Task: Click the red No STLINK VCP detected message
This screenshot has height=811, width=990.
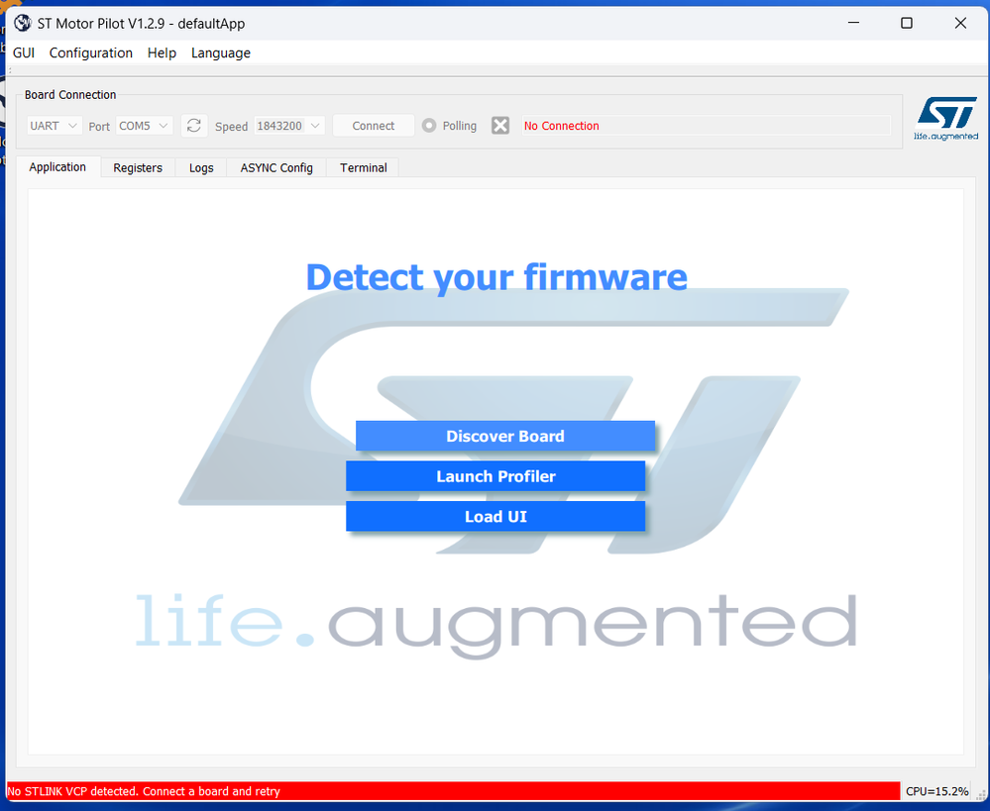Action: [x=453, y=791]
